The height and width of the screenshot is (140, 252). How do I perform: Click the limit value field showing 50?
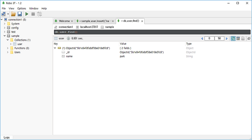[219, 38]
